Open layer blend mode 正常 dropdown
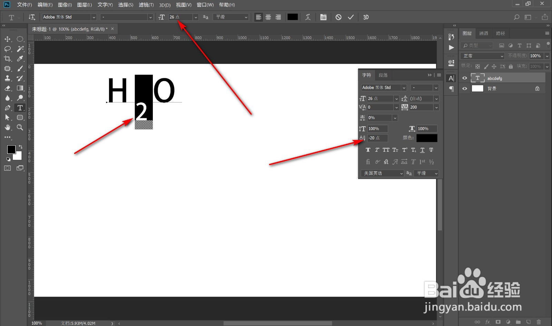 pyautogui.click(x=482, y=56)
